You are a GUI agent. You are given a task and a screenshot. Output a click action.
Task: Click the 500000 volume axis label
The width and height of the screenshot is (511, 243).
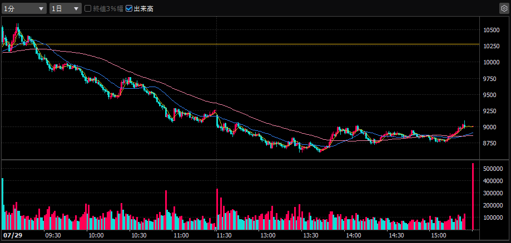(492, 169)
